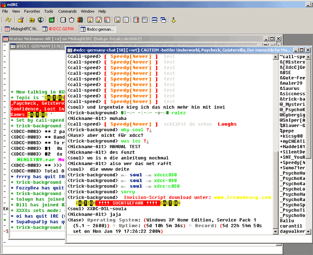Click the Connect lightning bolt toolbar icon
Image resolution: width=313 pixels, height=255 pixels.
tap(8, 20)
